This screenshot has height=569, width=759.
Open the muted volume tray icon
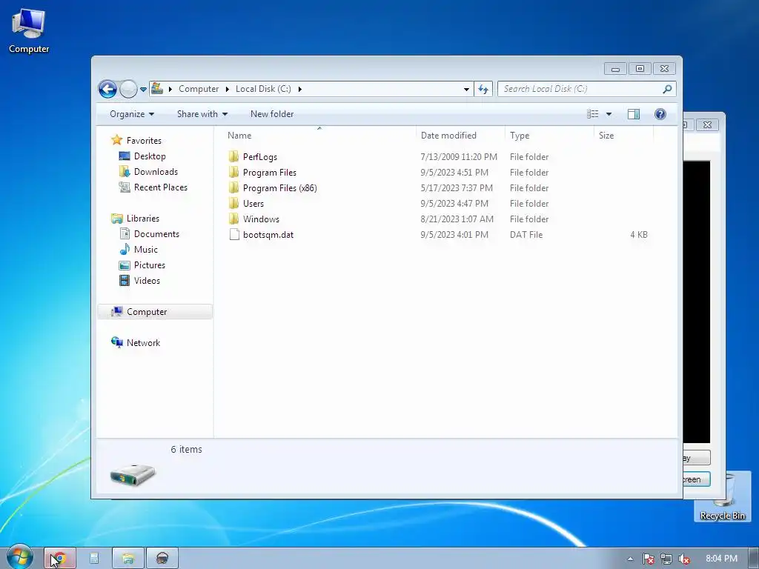click(x=684, y=559)
